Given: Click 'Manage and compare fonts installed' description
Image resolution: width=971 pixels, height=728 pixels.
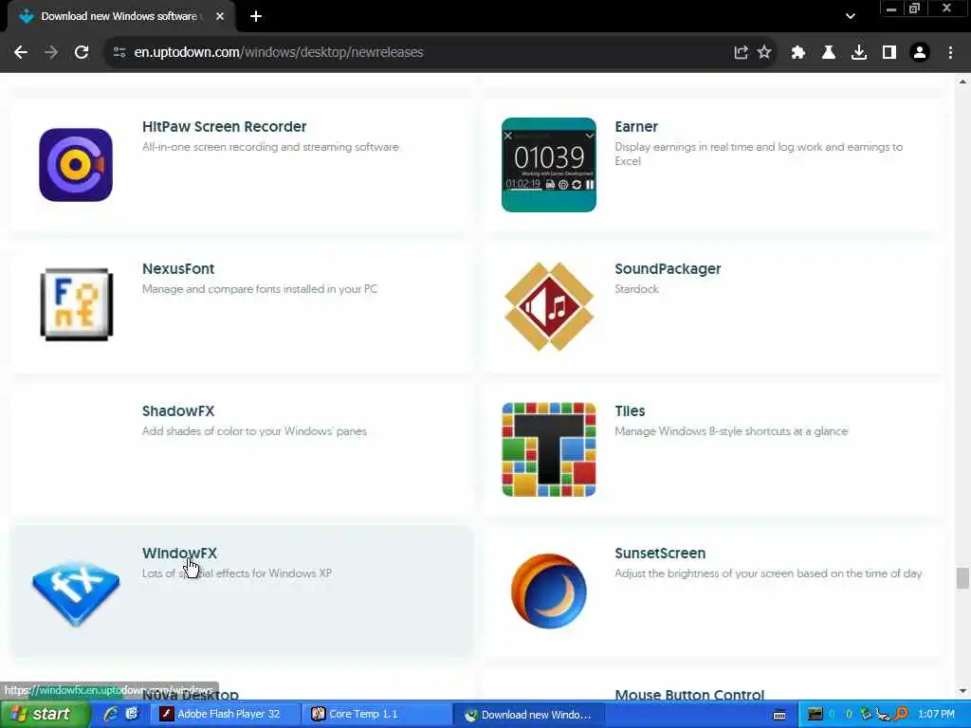Looking at the screenshot, I should [x=260, y=289].
